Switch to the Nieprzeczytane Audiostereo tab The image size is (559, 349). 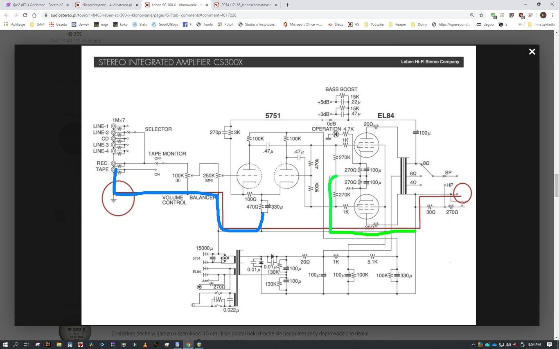point(106,5)
